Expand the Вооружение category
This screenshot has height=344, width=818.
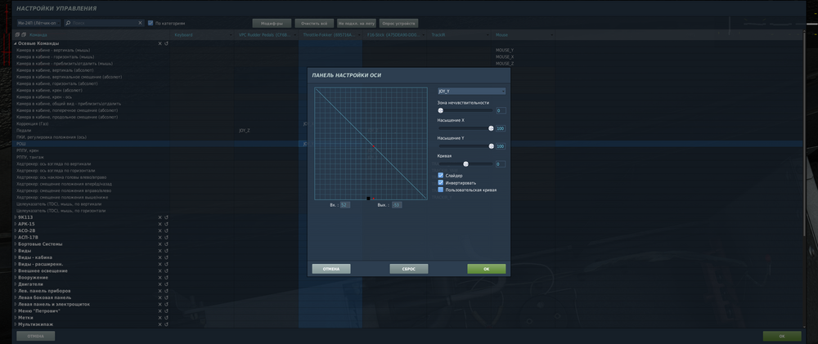pyautogui.click(x=15, y=278)
